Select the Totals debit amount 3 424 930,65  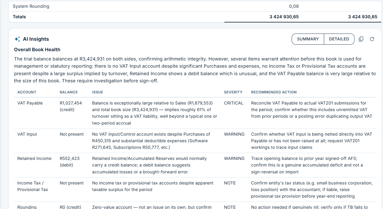click(x=284, y=17)
